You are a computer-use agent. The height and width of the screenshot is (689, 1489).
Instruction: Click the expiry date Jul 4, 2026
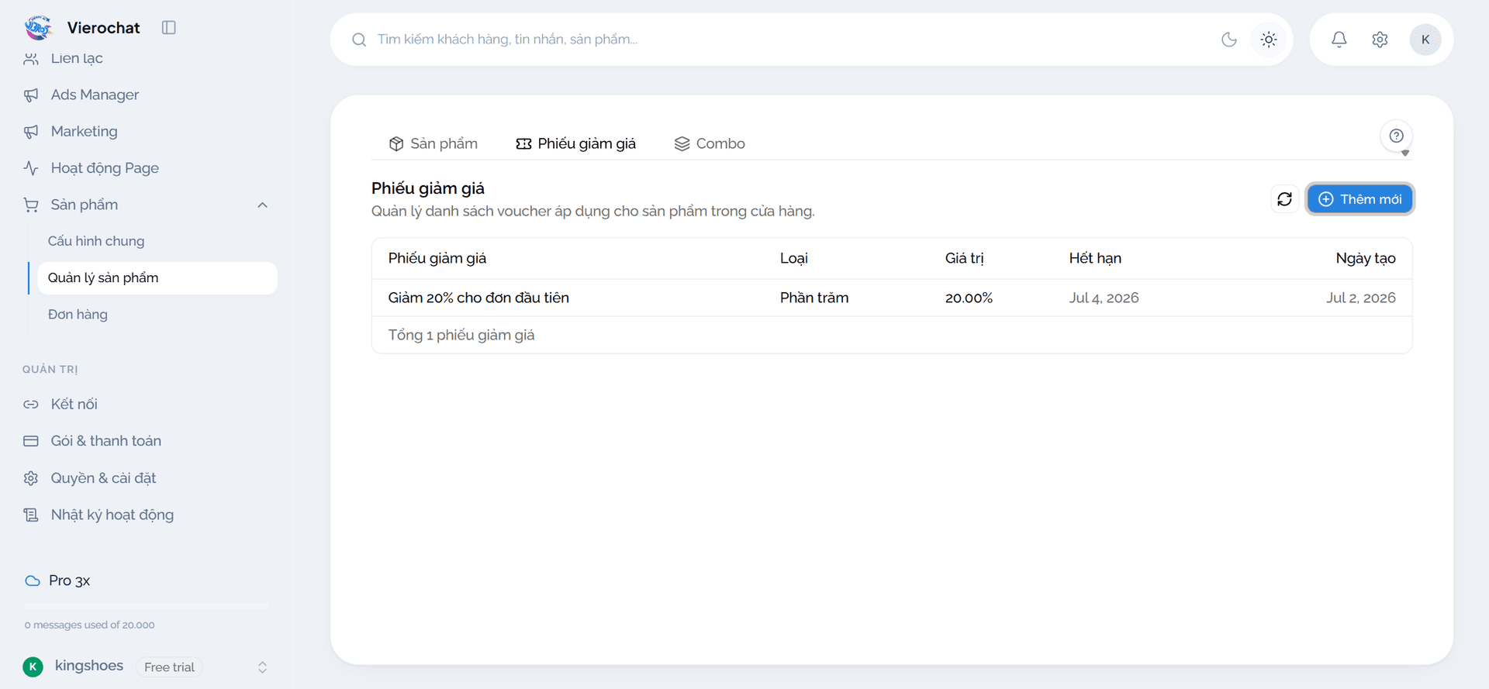(x=1104, y=298)
